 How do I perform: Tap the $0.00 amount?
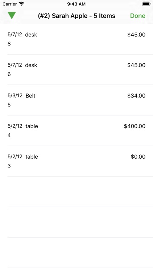(x=138, y=157)
